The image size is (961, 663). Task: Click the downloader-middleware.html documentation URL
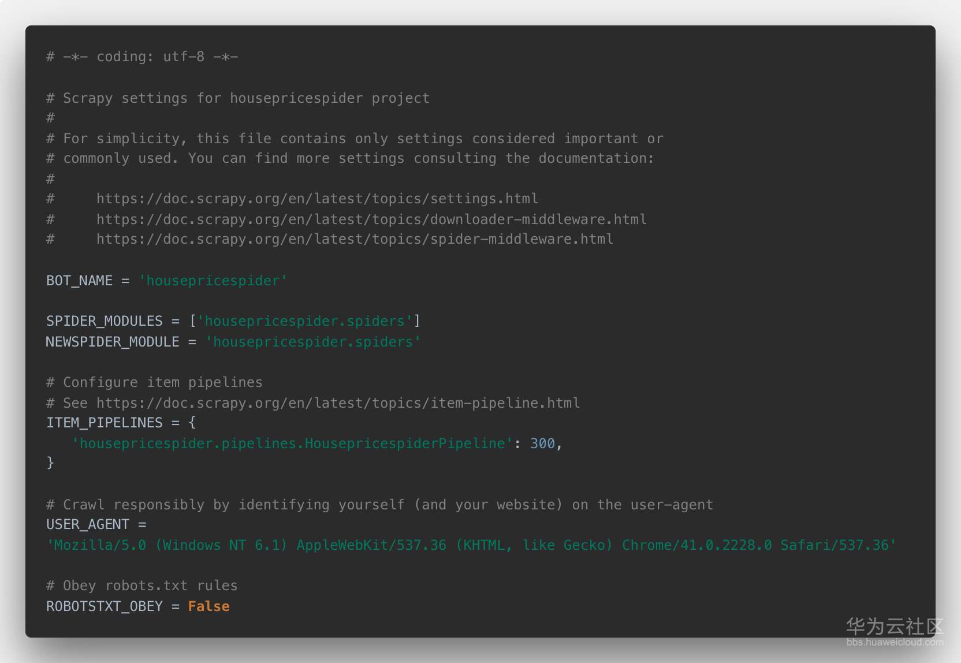371,219
